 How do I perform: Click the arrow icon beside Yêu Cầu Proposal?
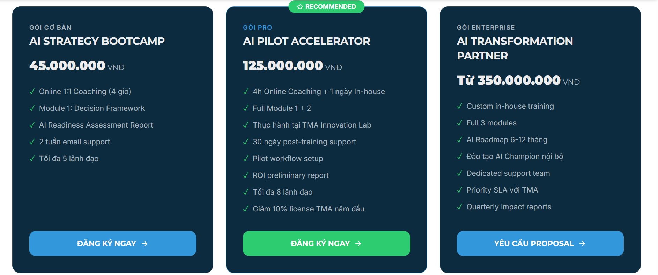582,244
